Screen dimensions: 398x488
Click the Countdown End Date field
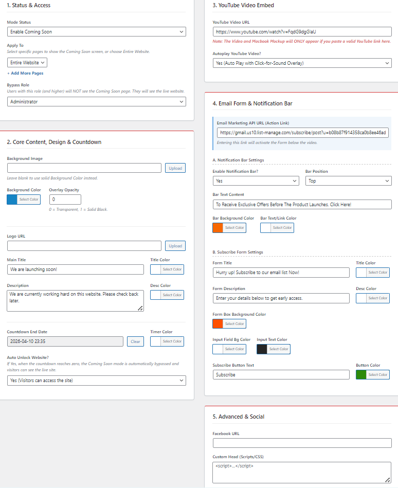(x=65, y=341)
